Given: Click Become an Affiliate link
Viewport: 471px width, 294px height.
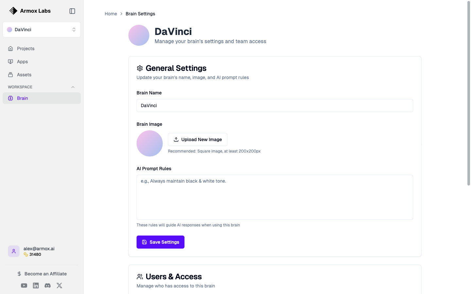Looking at the screenshot, I should [42, 274].
